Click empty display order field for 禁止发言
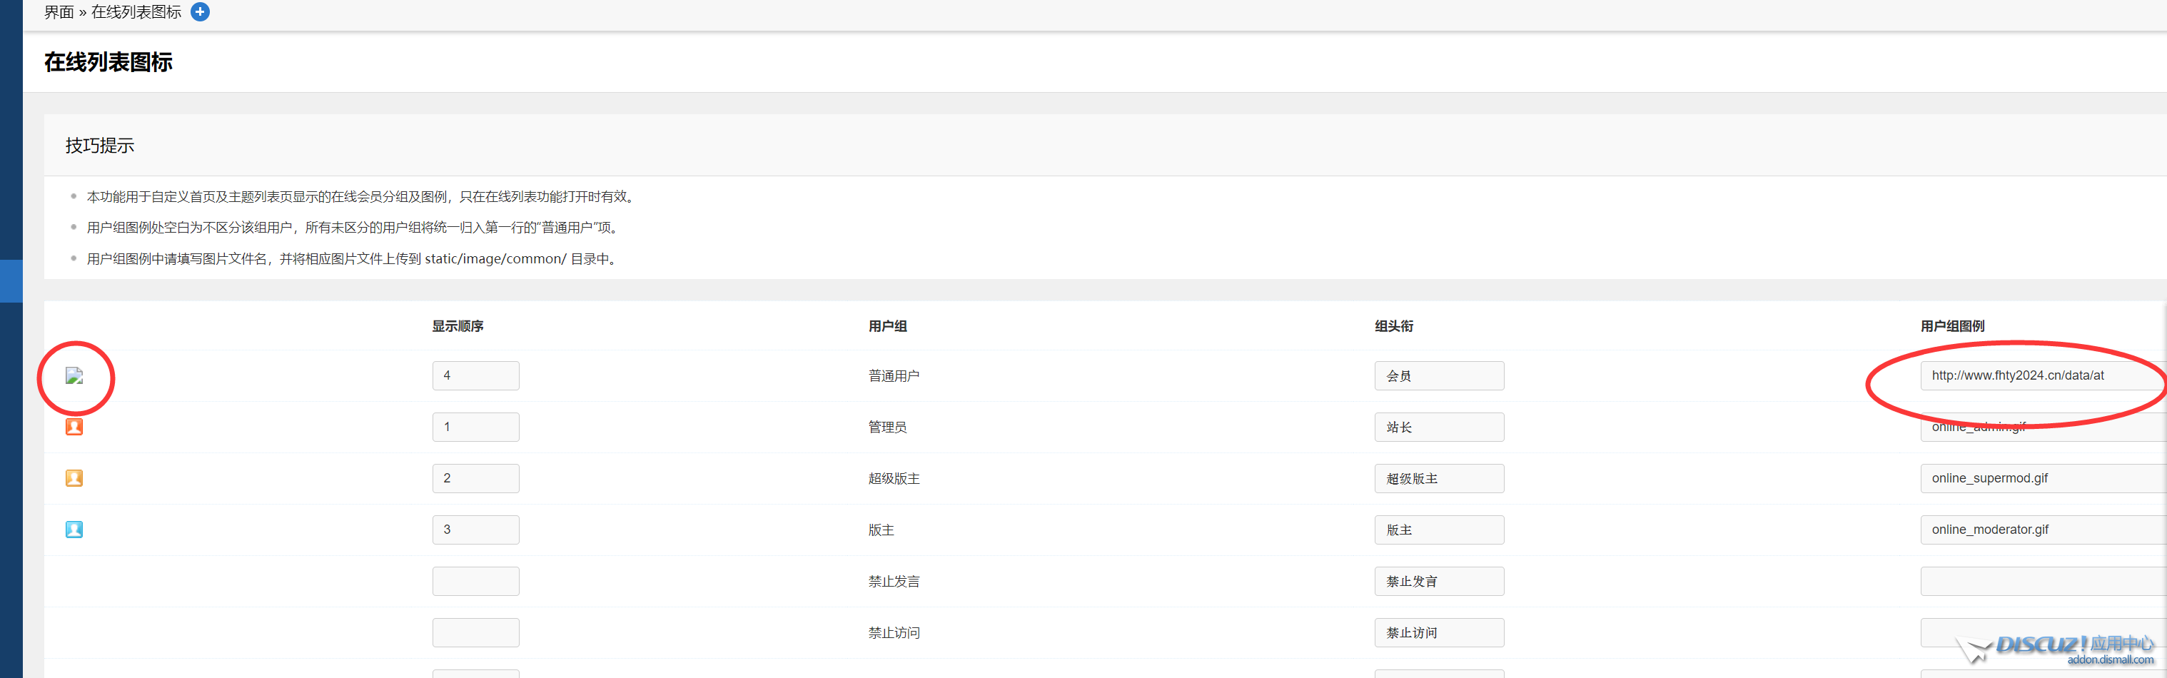This screenshot has height=678, width=2167. coord(476,581)
